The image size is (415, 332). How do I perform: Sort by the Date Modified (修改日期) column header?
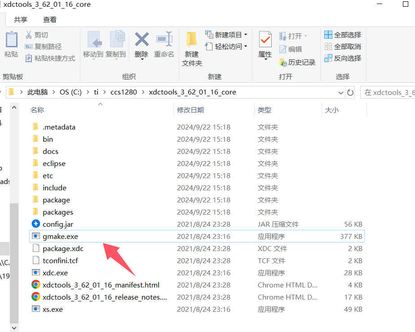pyautogui.click(x=190, y=110)
